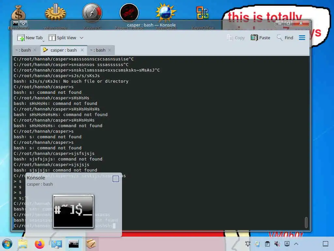Open the Find search tool
The height and width of the screenshot is (251, 334).
(x=285, y=38)
